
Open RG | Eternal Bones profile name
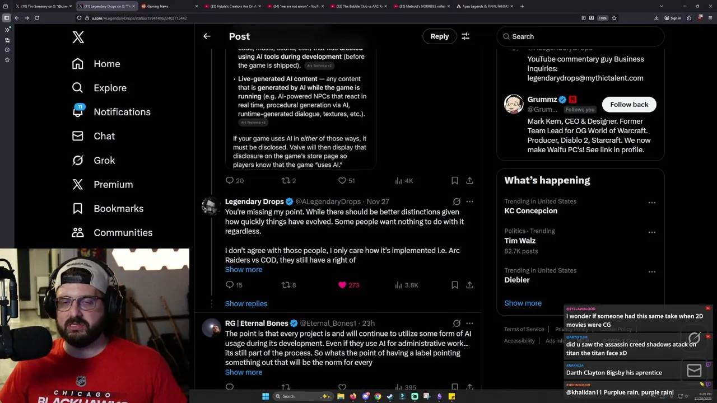tap(257, 323)
